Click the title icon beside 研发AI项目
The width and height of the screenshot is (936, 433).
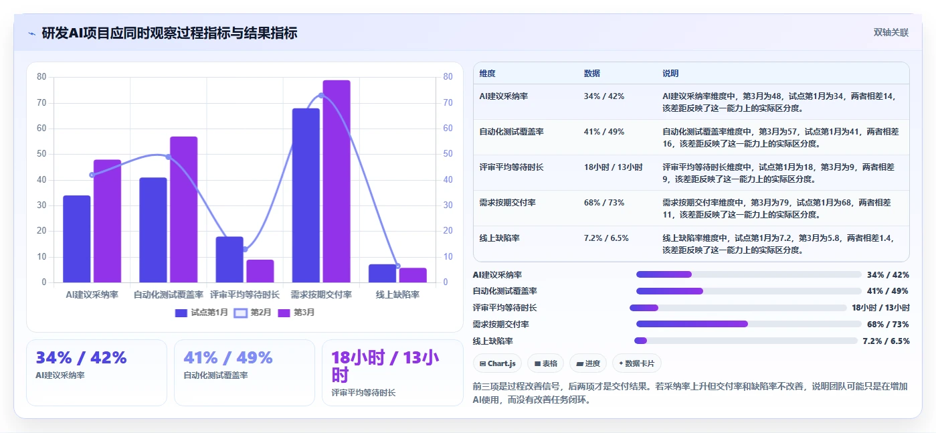32,33
